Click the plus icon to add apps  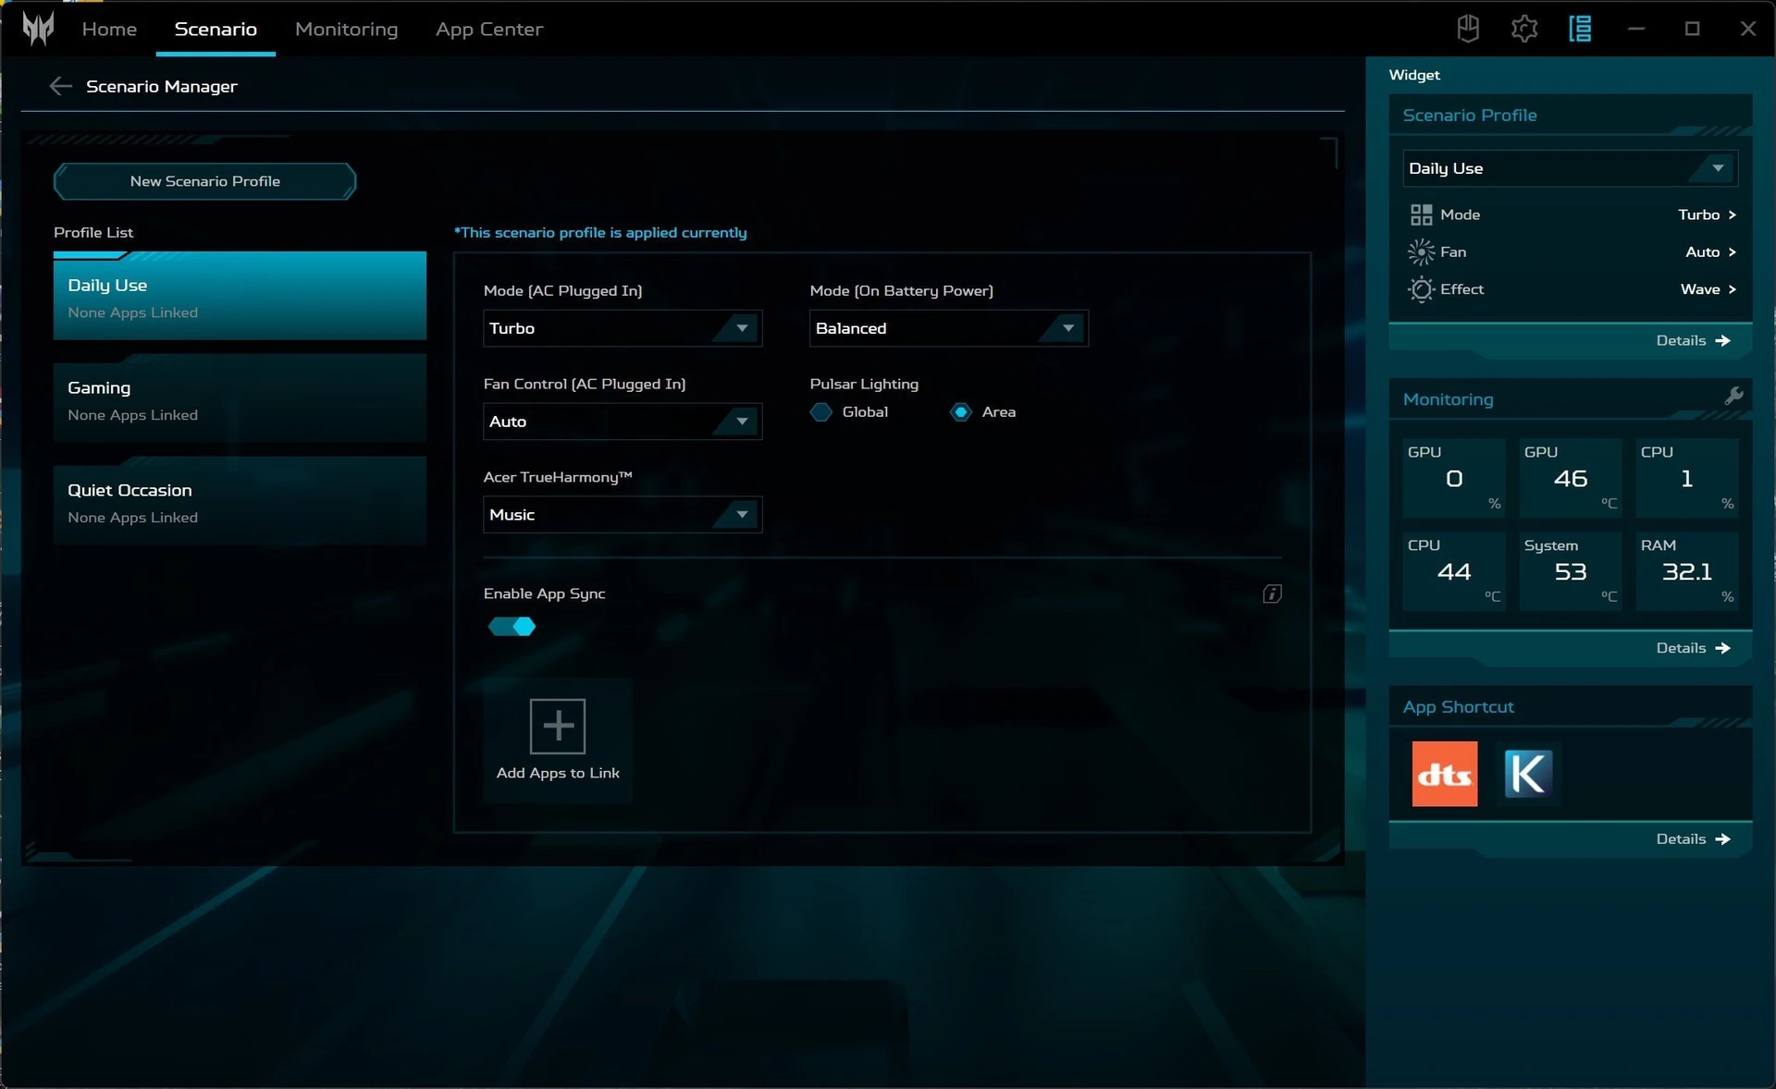[557, 726]
